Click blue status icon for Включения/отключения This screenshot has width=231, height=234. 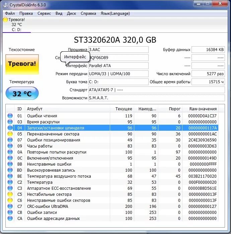tap(10, 158)
